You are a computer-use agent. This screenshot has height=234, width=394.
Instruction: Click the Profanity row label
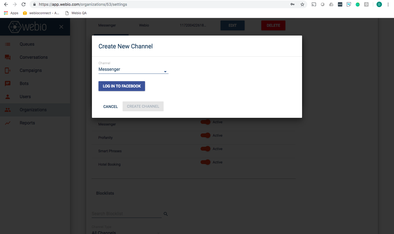105,138
